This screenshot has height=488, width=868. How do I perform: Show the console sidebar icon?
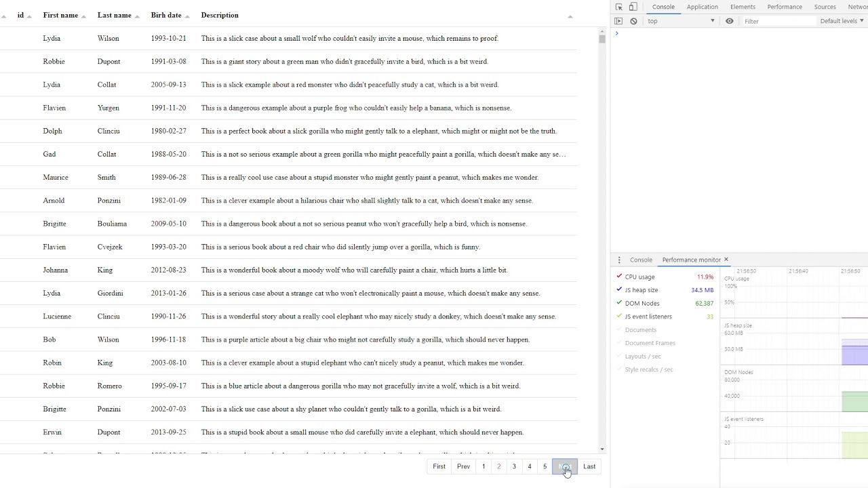(618, 21)
